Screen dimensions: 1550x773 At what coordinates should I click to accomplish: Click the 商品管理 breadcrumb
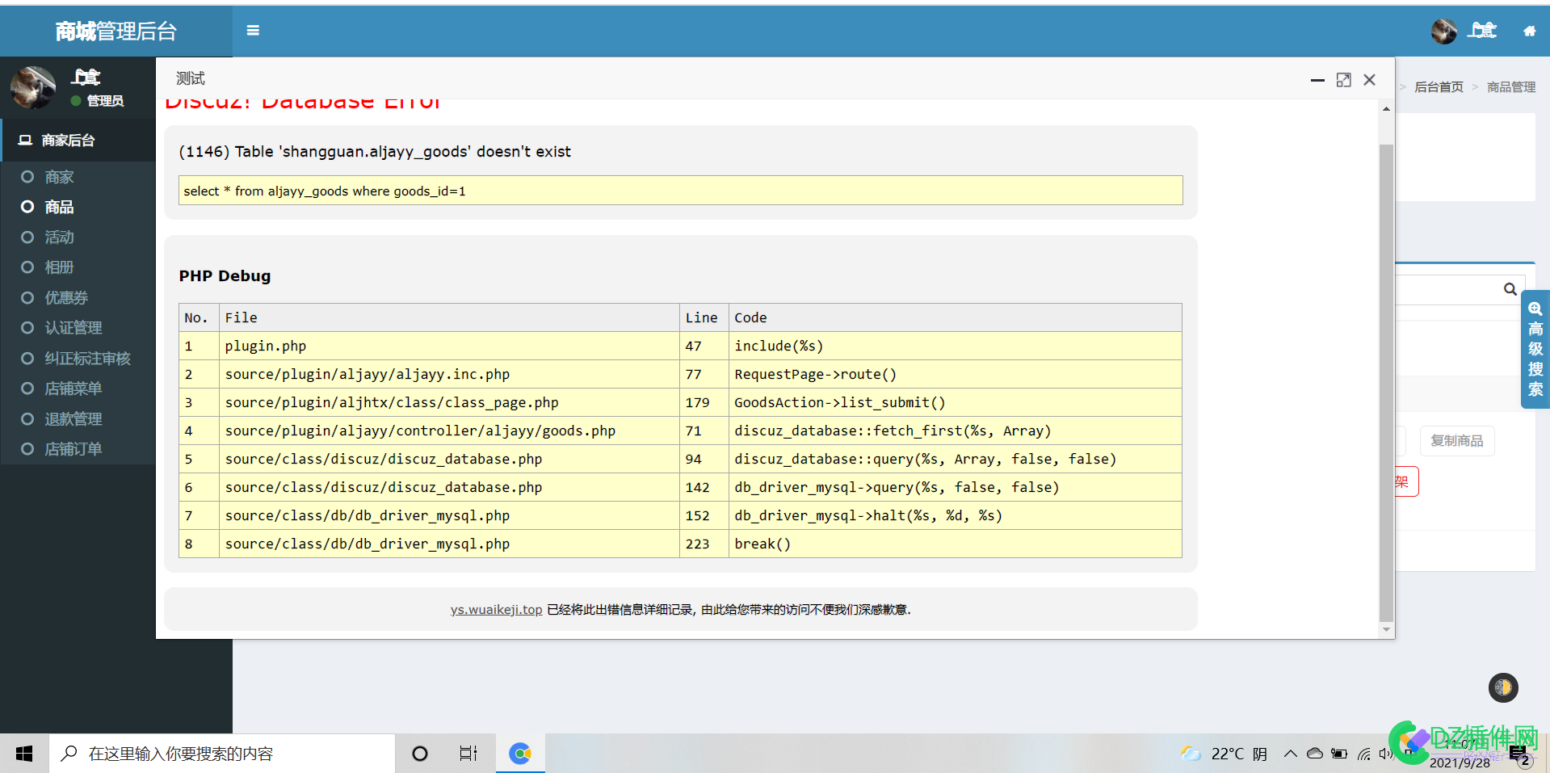pos(1511,87)
